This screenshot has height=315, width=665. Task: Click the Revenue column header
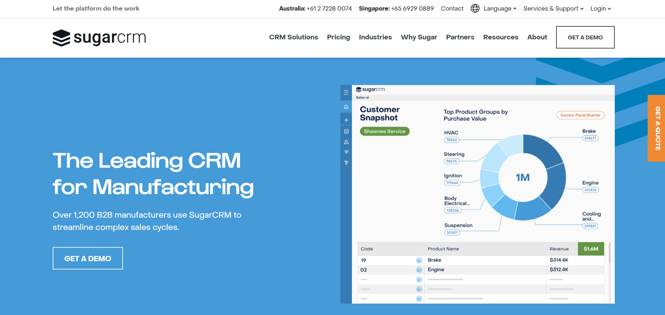[x=559, y=249]
